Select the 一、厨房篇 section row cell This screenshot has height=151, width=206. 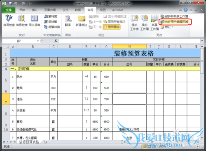(105, 69)
